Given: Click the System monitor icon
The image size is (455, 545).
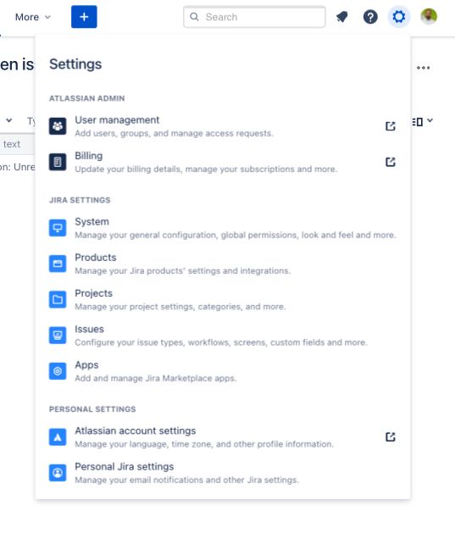Looking at the screenshot, I should [58, 228].
